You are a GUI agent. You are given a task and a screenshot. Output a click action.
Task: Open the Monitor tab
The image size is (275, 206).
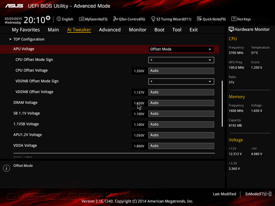point(137,30)
